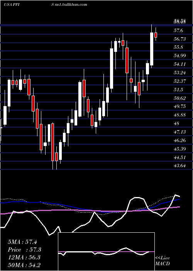This screenshot has width=193, height=271.
Task: Click the 57.6 price axis label
Action: click(x=178, y=31)
